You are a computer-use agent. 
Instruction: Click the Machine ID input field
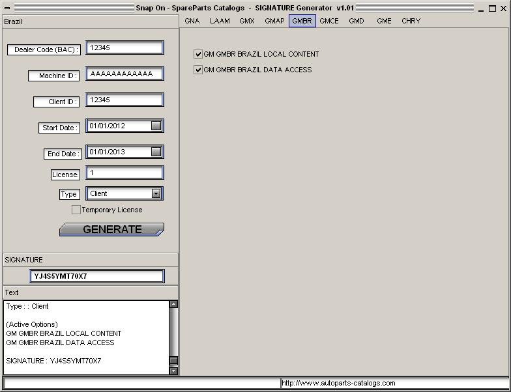tap(125, 74)
